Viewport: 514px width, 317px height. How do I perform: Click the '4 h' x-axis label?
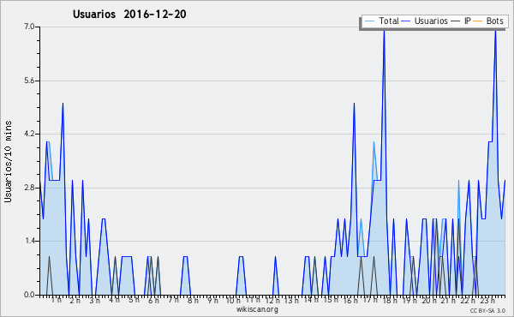115,300
